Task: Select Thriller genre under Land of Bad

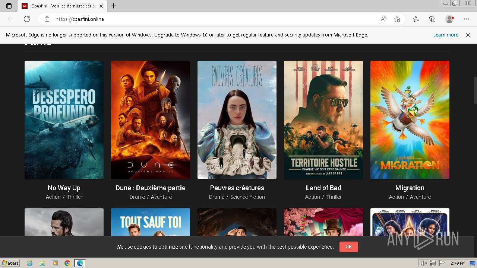Action: pos(334,197)
